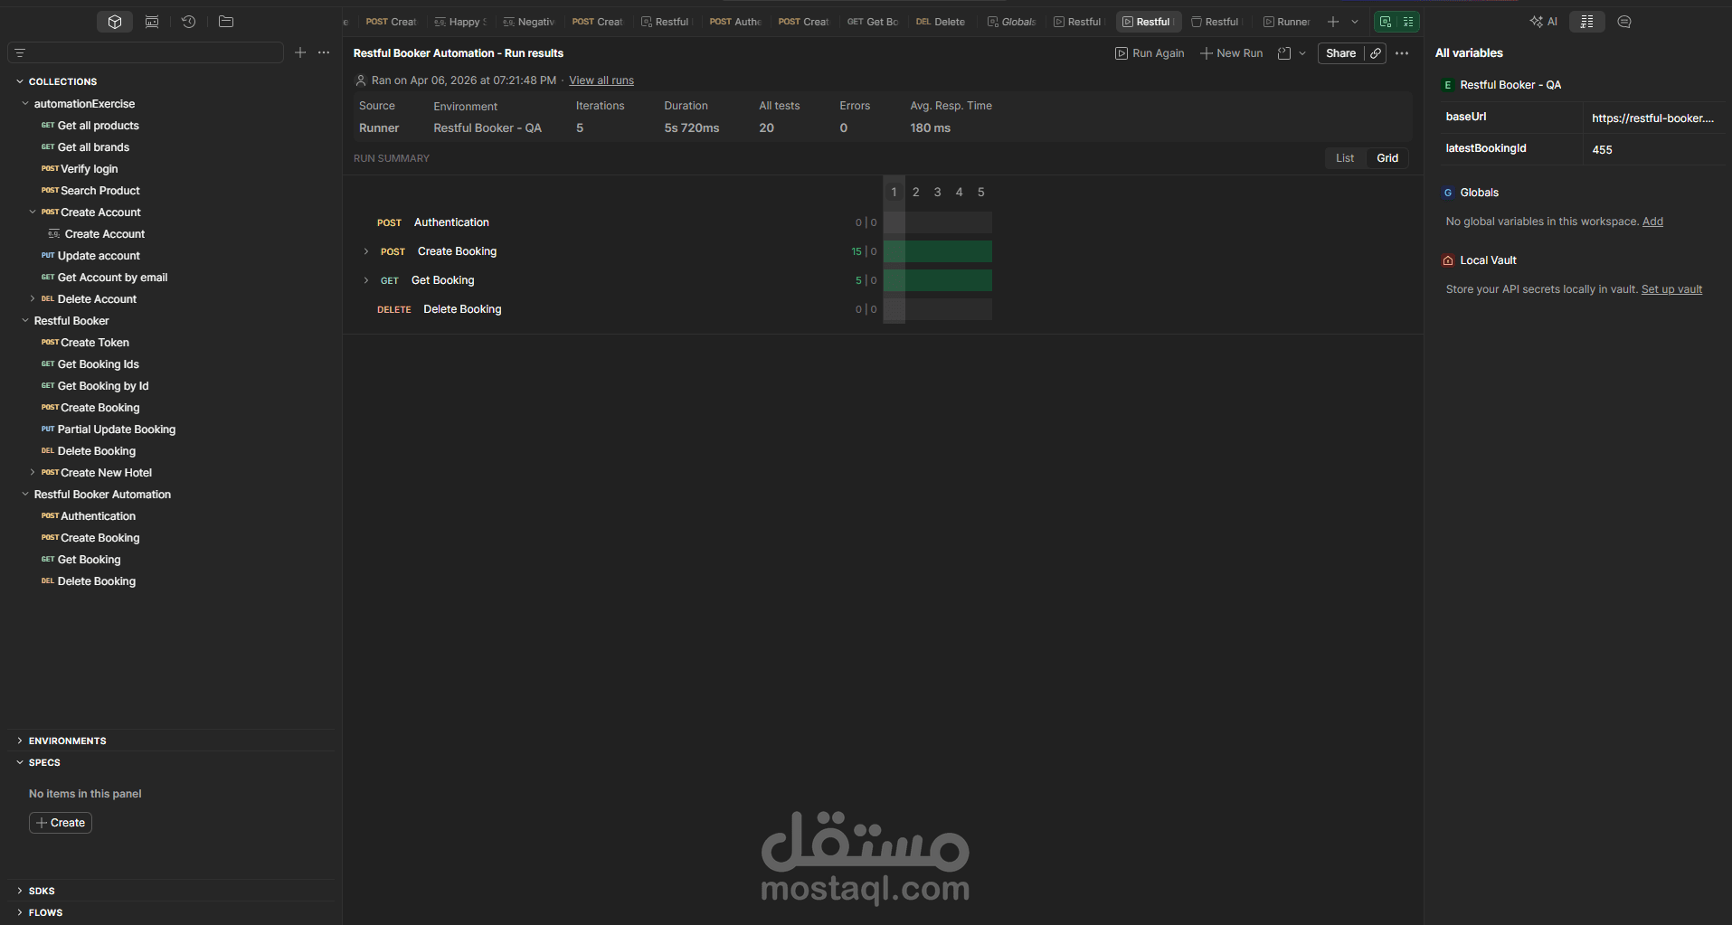Switch run summary to List view
This screenshot has height=925, width=1732.
pos(1345,158)
